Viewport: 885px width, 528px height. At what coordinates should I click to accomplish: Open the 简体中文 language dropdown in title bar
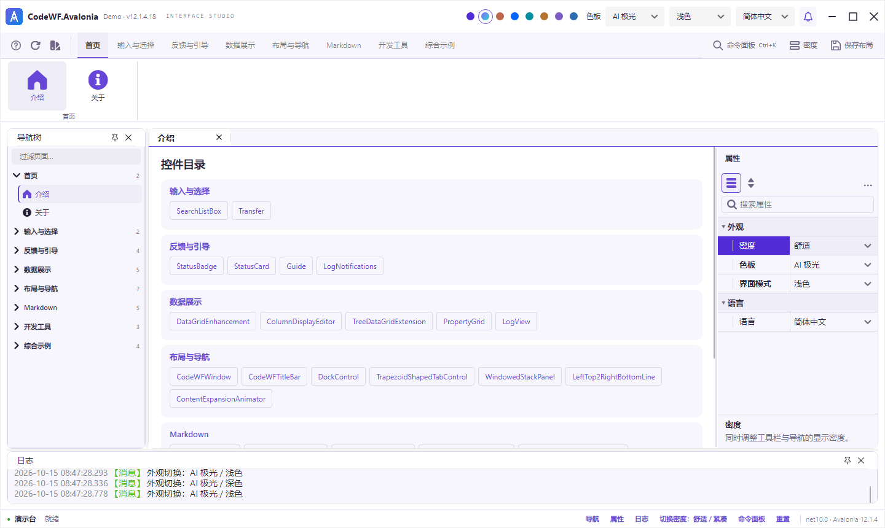765,17
